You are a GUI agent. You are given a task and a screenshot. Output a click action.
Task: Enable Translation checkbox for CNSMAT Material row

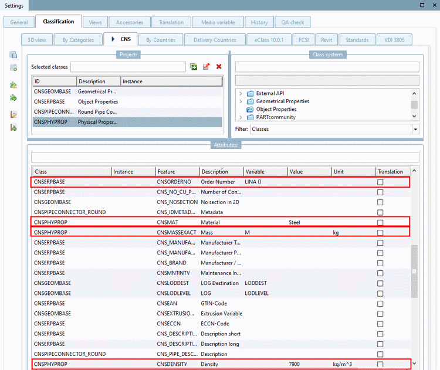pyautogui.click(x=380, y=223)
